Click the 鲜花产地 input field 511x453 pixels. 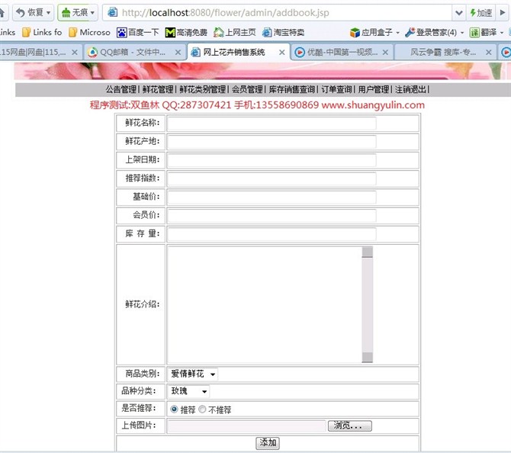pyautogui.click(x=272, y=142)
